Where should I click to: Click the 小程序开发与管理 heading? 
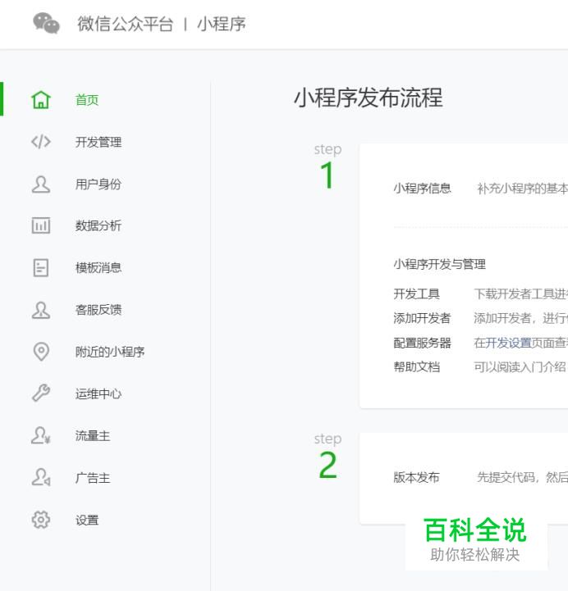[x=440, y=264]
